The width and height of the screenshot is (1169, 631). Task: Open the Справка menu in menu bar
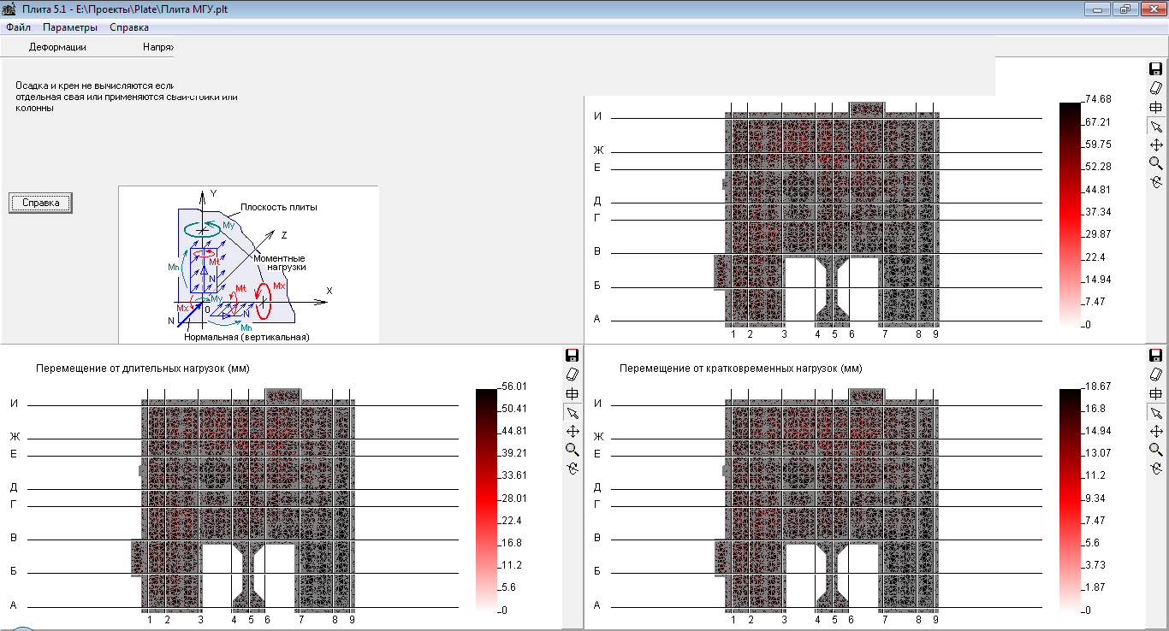tap(129, 27)
